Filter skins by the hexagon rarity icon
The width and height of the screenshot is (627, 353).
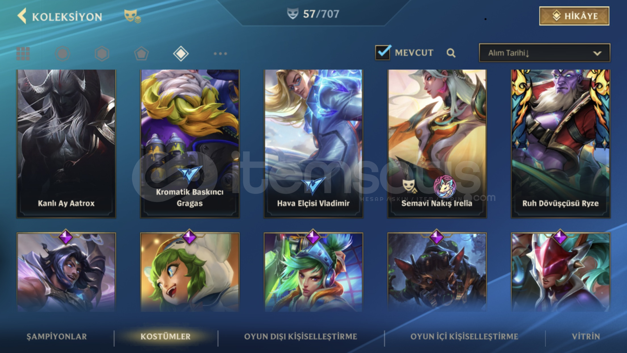(102, 54)
